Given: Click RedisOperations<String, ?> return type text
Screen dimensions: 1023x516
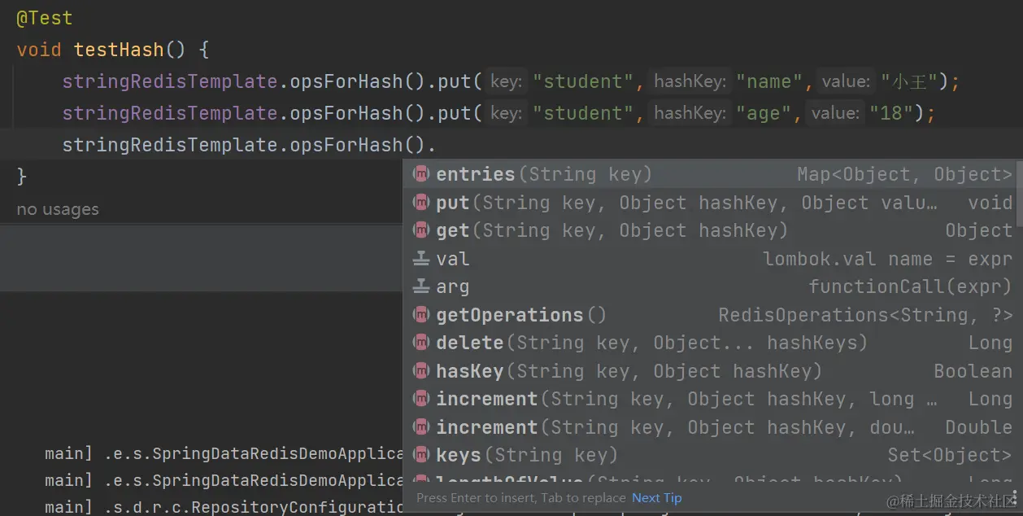Looking at the screenshot, I should coord(865,315).
